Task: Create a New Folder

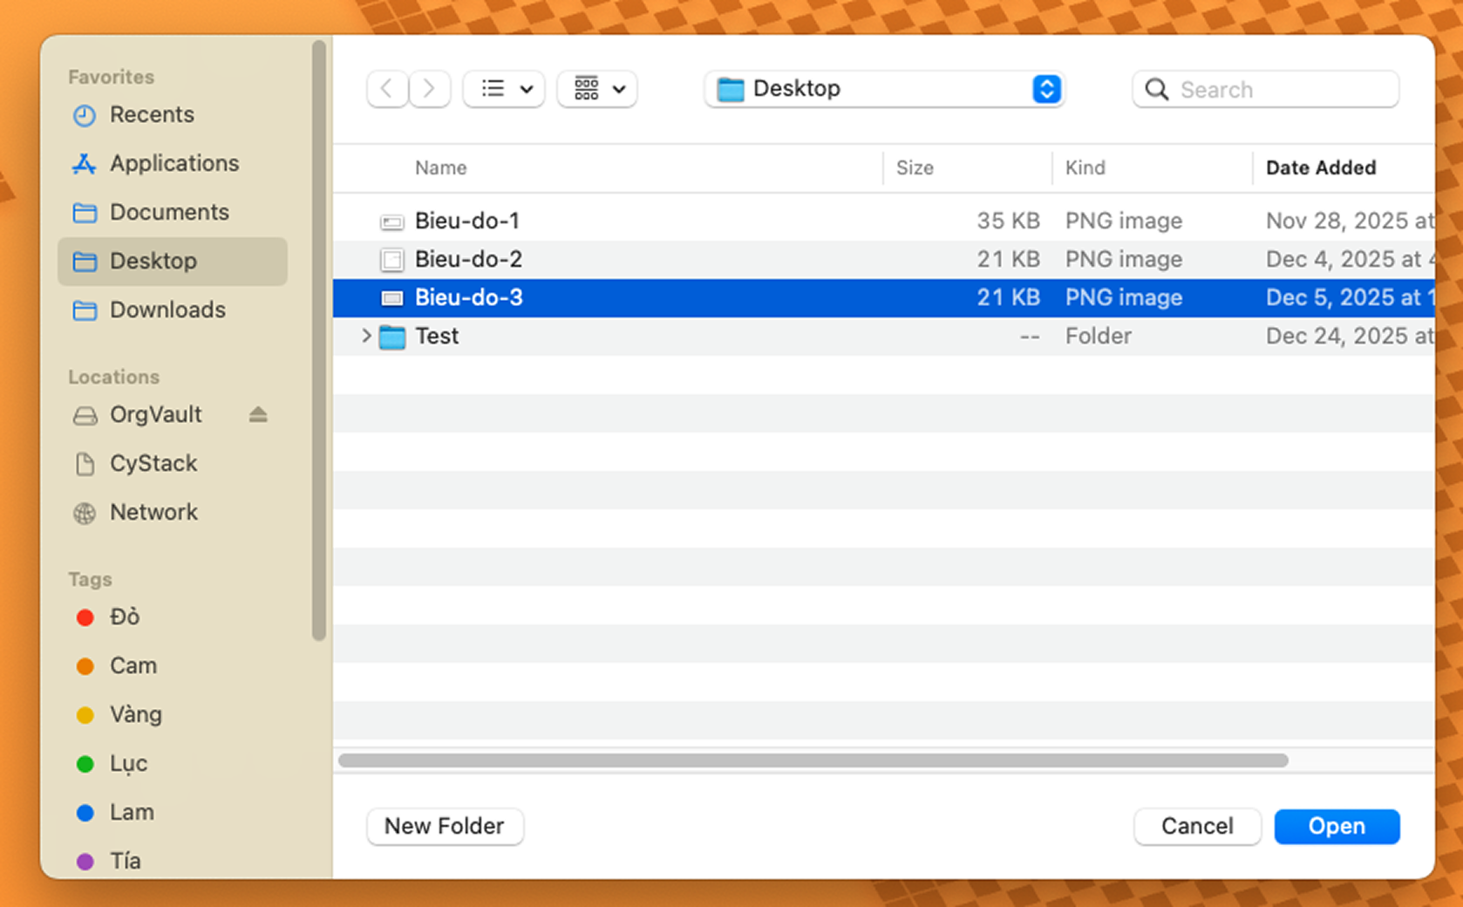Action: [x=445, y=826]
